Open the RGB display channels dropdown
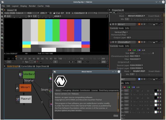The height and width of the screenshot is (120, 166). click(x=33, y=13)
